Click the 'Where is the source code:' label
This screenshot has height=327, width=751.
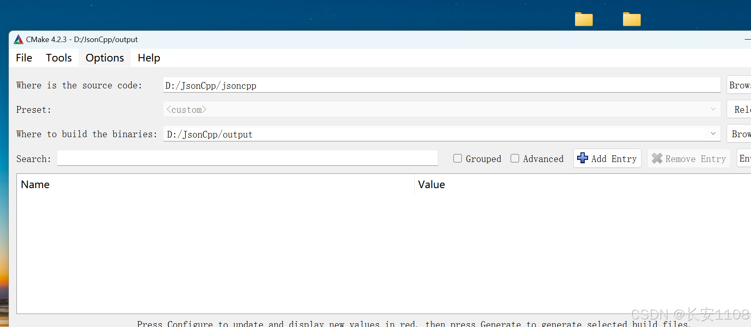[79, 85]
